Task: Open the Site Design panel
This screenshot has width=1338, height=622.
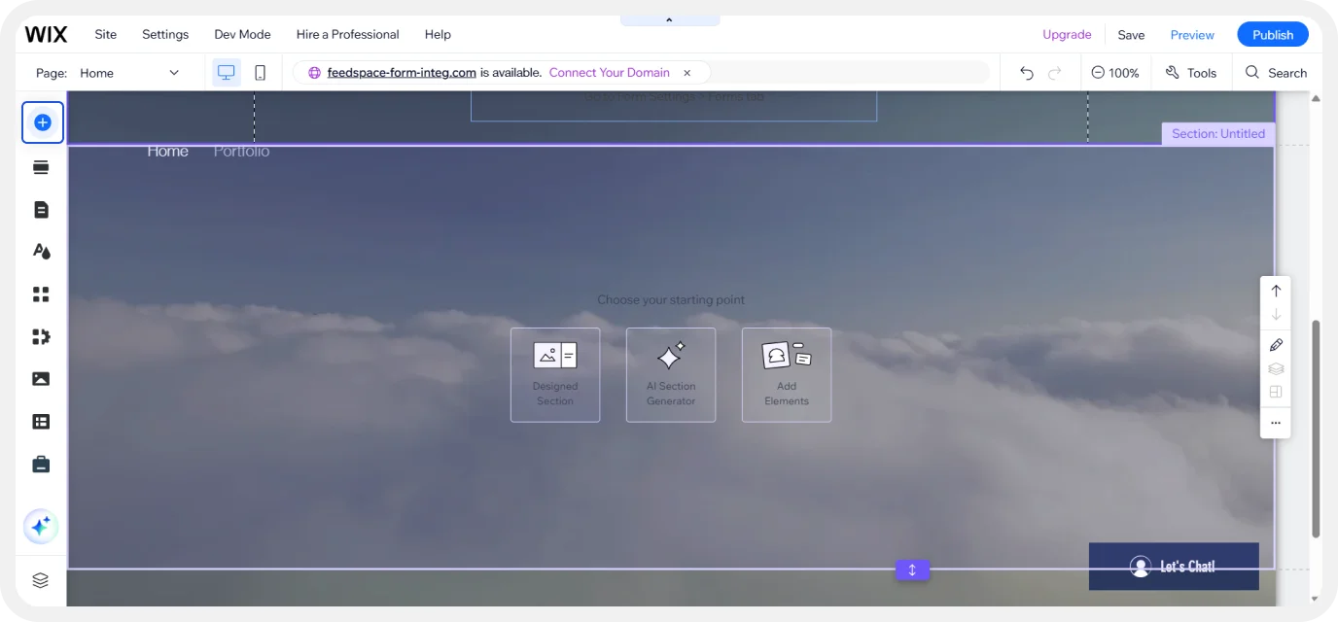Action: (41, 251)
